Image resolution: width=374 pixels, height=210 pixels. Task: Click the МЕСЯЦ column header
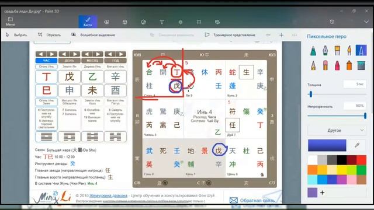click(92, 61)
